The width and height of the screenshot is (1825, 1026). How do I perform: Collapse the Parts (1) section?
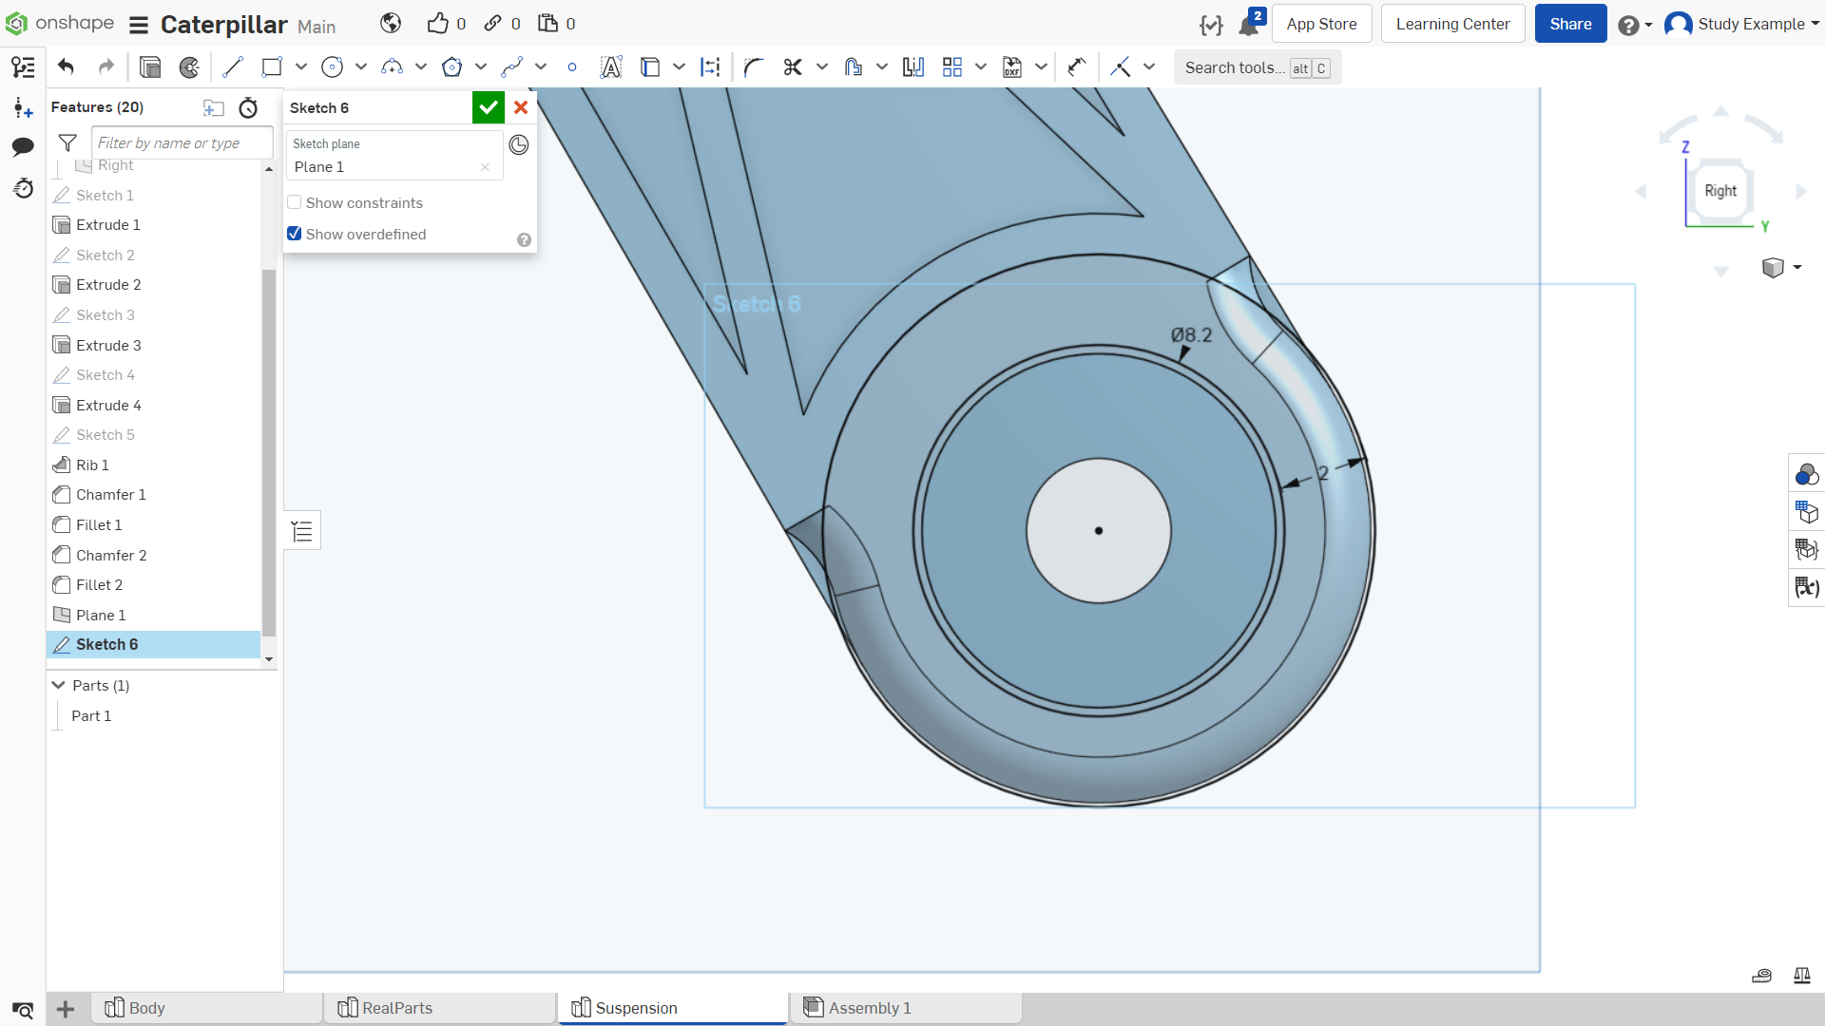[x=58, y=685]
